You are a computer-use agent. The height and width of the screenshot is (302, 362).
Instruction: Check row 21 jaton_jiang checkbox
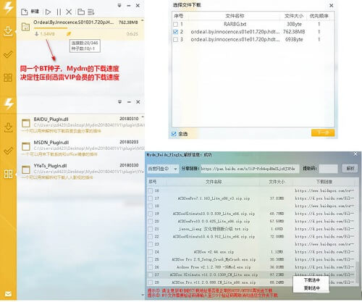(x=150, y=229)
